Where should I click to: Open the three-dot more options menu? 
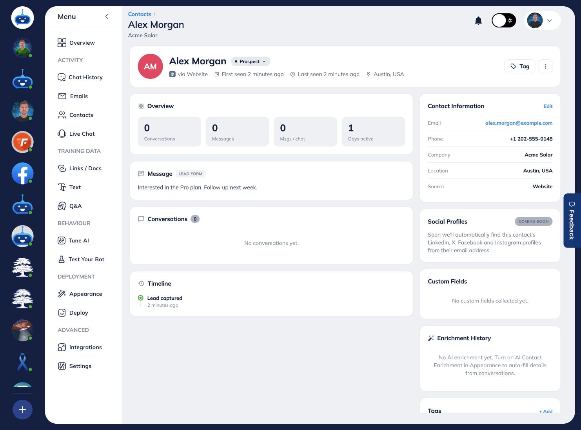[545, 66]
